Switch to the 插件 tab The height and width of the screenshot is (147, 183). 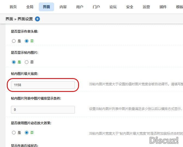[x=163, y=7]
